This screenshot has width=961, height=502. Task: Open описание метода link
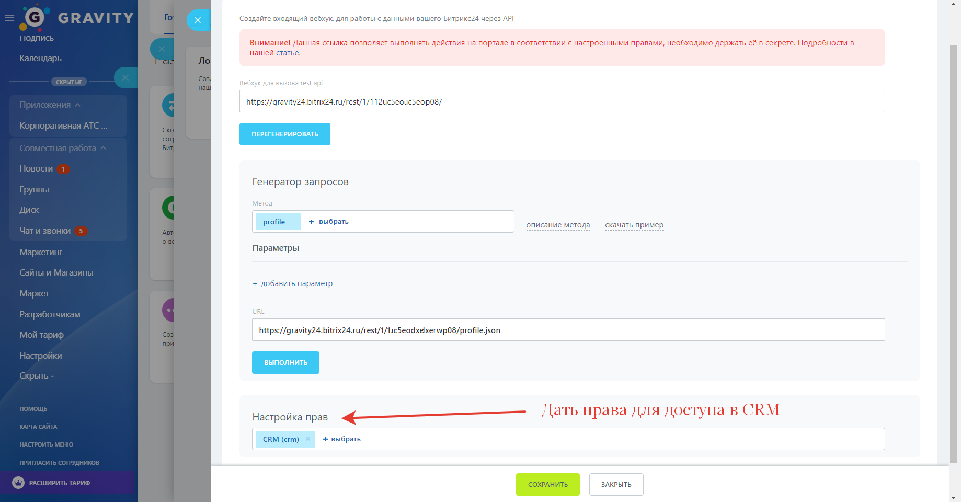click(558, 225)
